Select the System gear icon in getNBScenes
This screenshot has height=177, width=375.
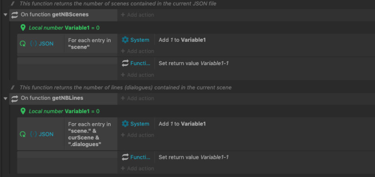(125, 40)
